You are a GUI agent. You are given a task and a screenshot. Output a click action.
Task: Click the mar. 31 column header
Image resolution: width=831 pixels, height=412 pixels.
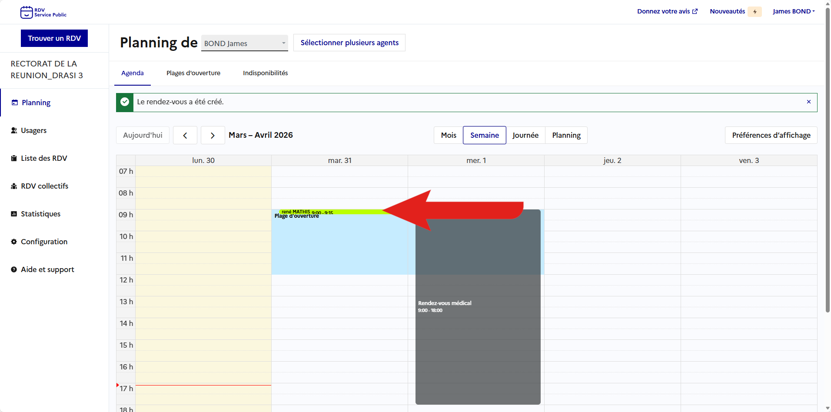coord(340,160)
